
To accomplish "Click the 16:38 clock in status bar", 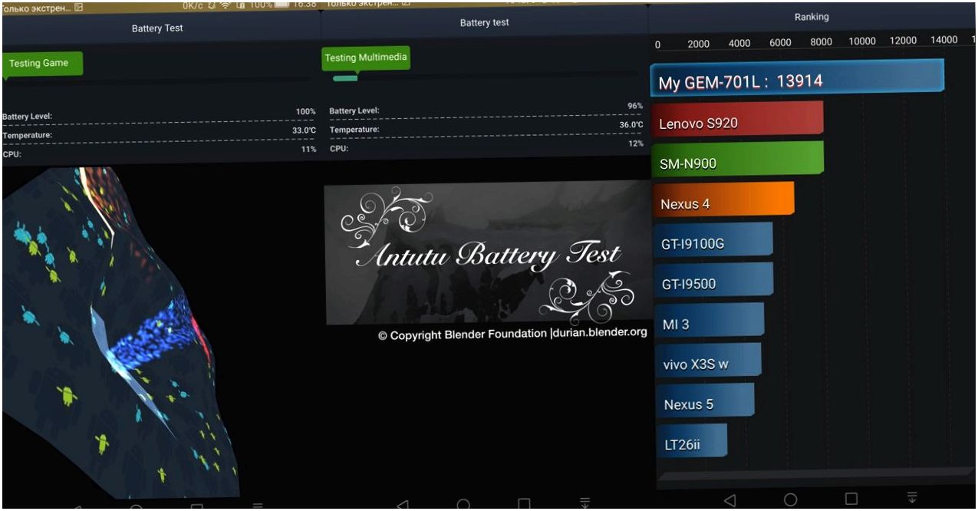I will tap(305, 5).
